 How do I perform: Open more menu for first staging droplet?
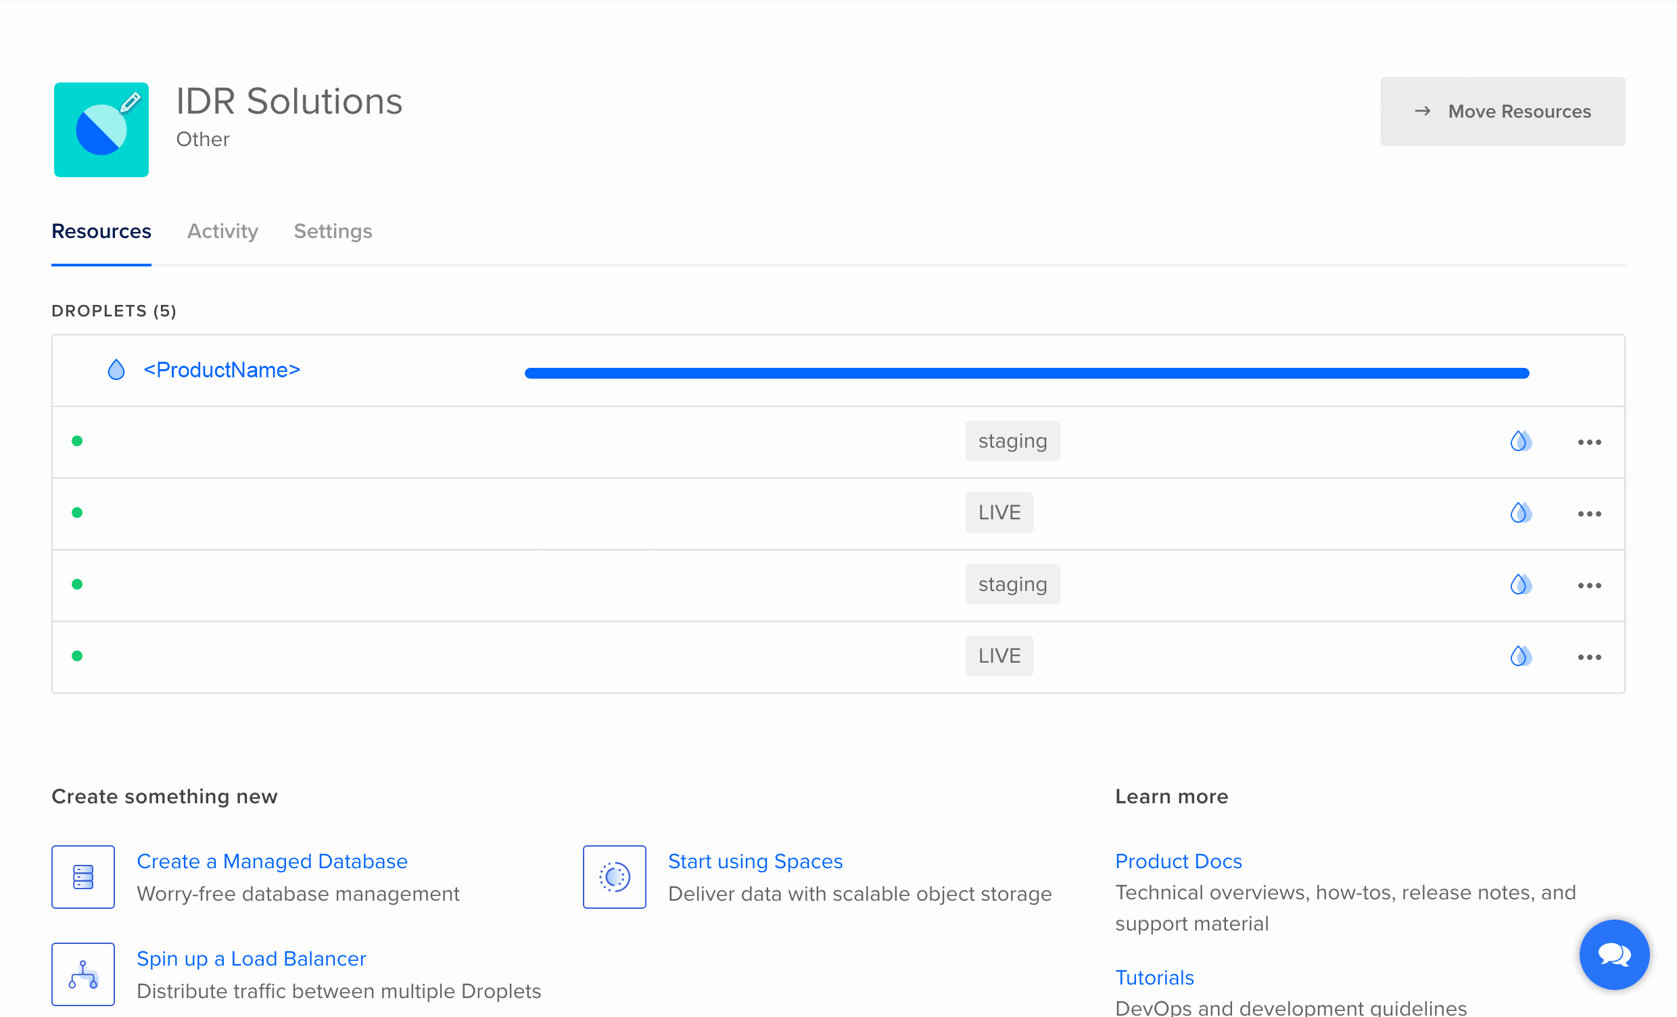(1589, 442)
